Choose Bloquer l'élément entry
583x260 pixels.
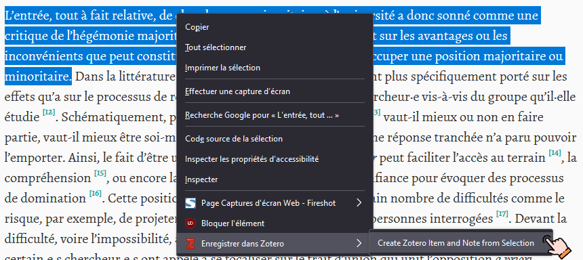(x=275, y=223)
